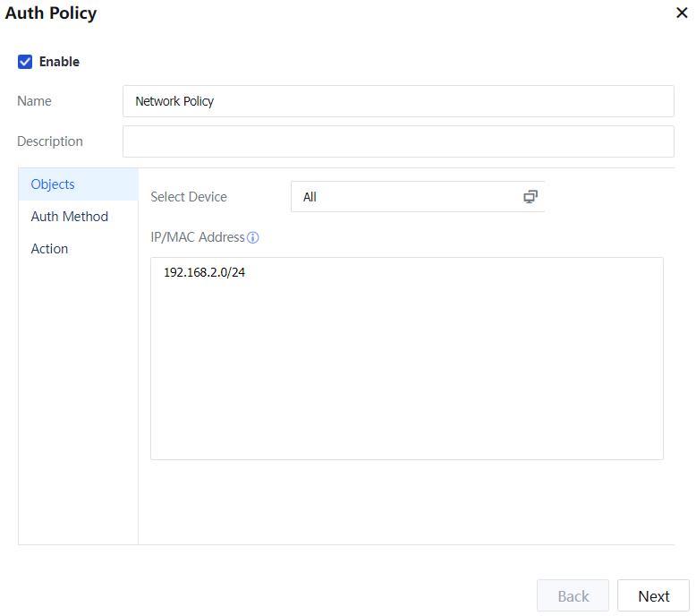Image resolution: width=696 pixels, height=616 pixels.
Task: Click the device picker icon in Select Device
Action: 530,197
